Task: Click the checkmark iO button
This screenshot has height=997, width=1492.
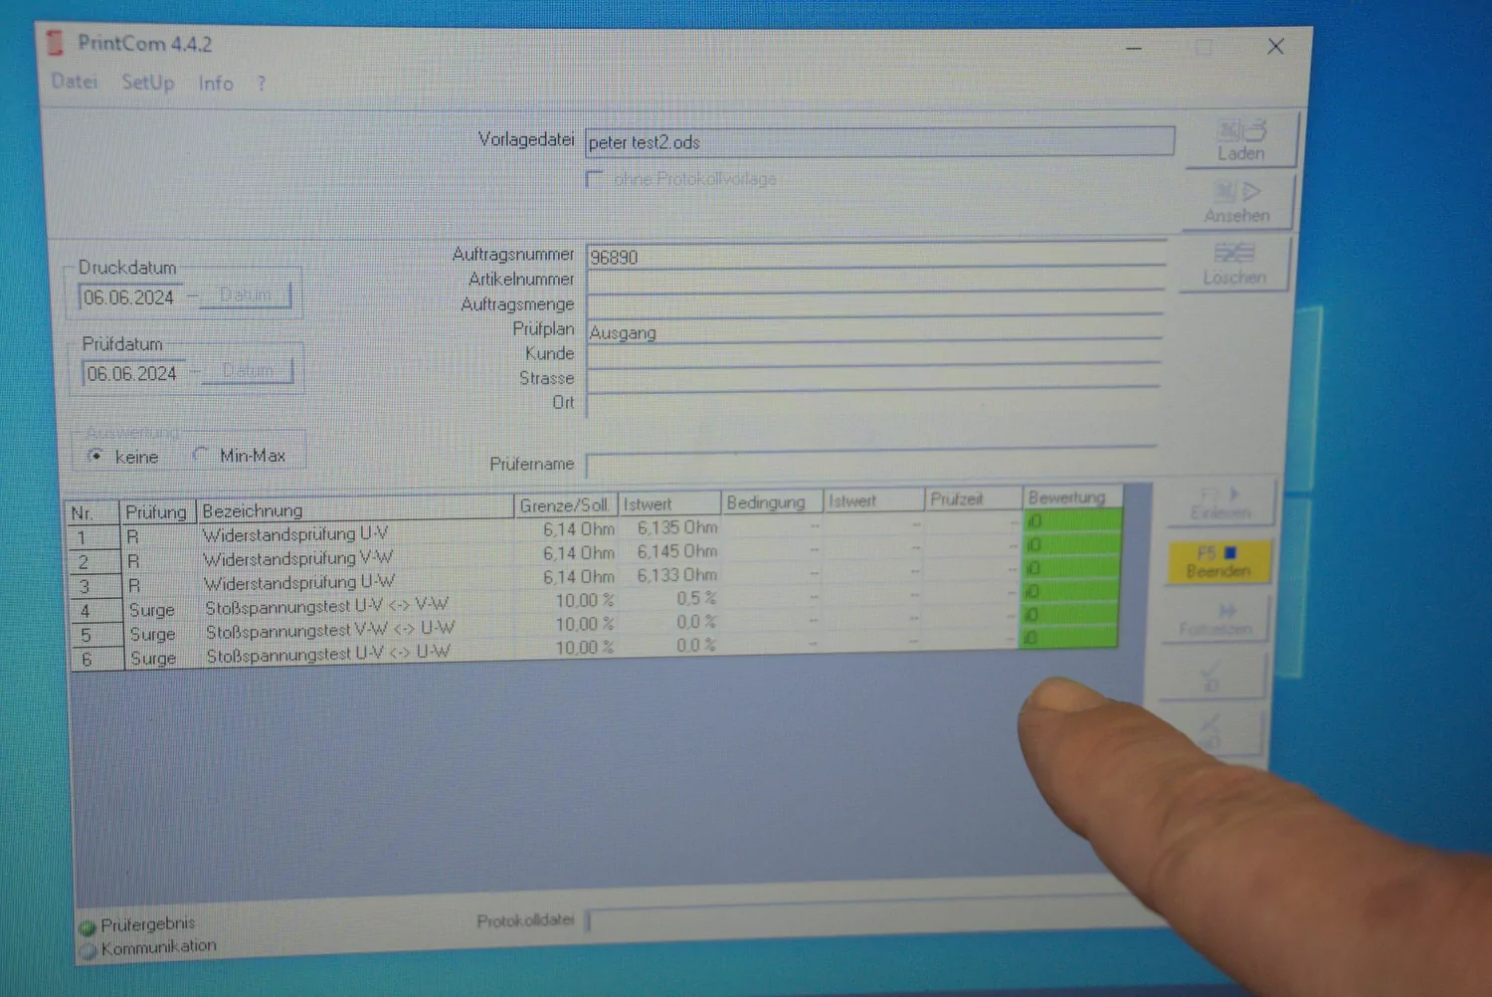Action: coord(1211,677)
